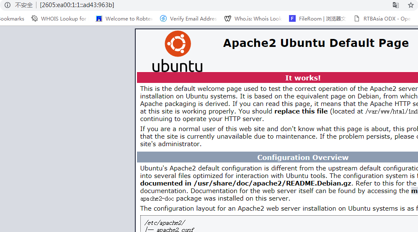Viewport: 418px width, 232px height.
Task: Click the Verify Email bookmark favicon
Action: point(163,18)
